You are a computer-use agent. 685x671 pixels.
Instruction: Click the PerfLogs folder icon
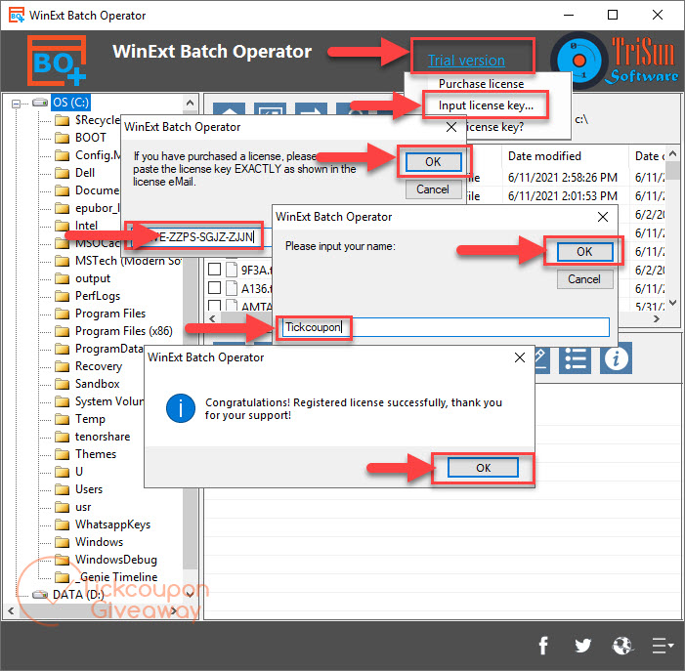coord(62,296)
